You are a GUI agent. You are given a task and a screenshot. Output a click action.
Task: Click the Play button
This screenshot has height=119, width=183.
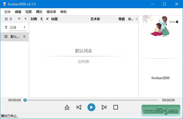click(91, 107)
